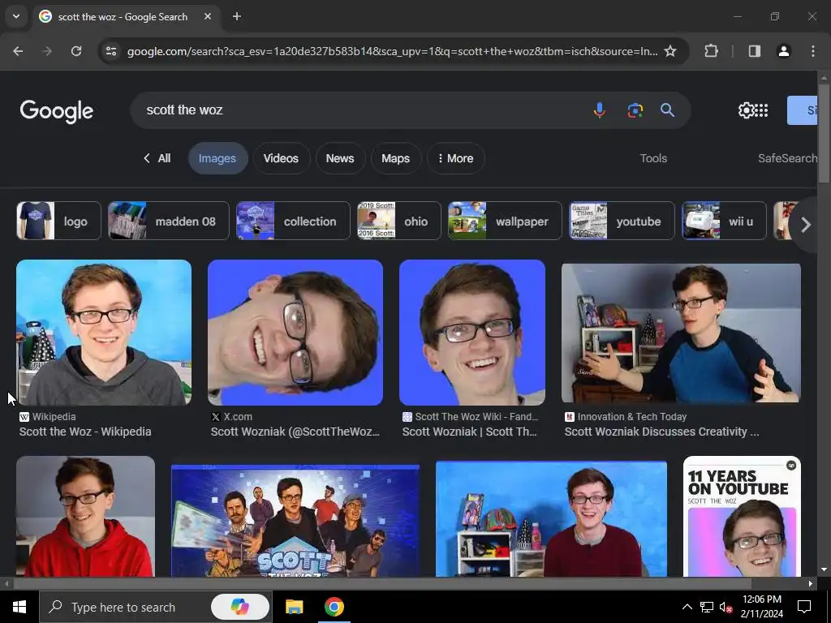Open the Chrome extensions puzzle icon

coord(711,51)
